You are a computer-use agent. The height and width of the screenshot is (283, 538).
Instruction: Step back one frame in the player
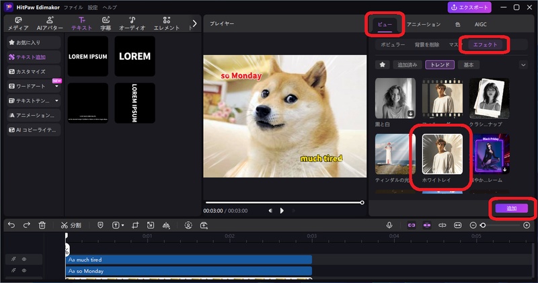[270, 210]
